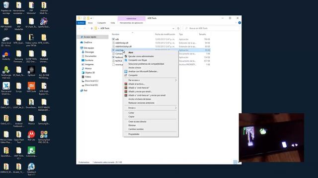318x178 pixels.
Task: Open the NckDongle main exe shortcut
Action: (x=6, y=72)
